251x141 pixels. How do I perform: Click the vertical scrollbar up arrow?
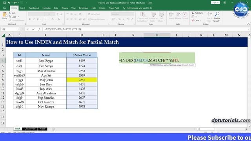pos(249,34)
